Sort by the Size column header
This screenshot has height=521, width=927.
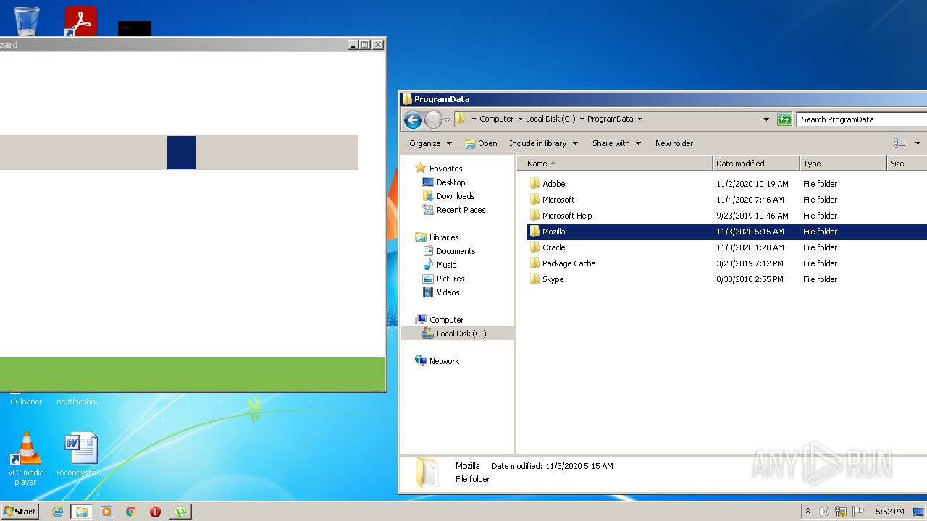(907, 164)
